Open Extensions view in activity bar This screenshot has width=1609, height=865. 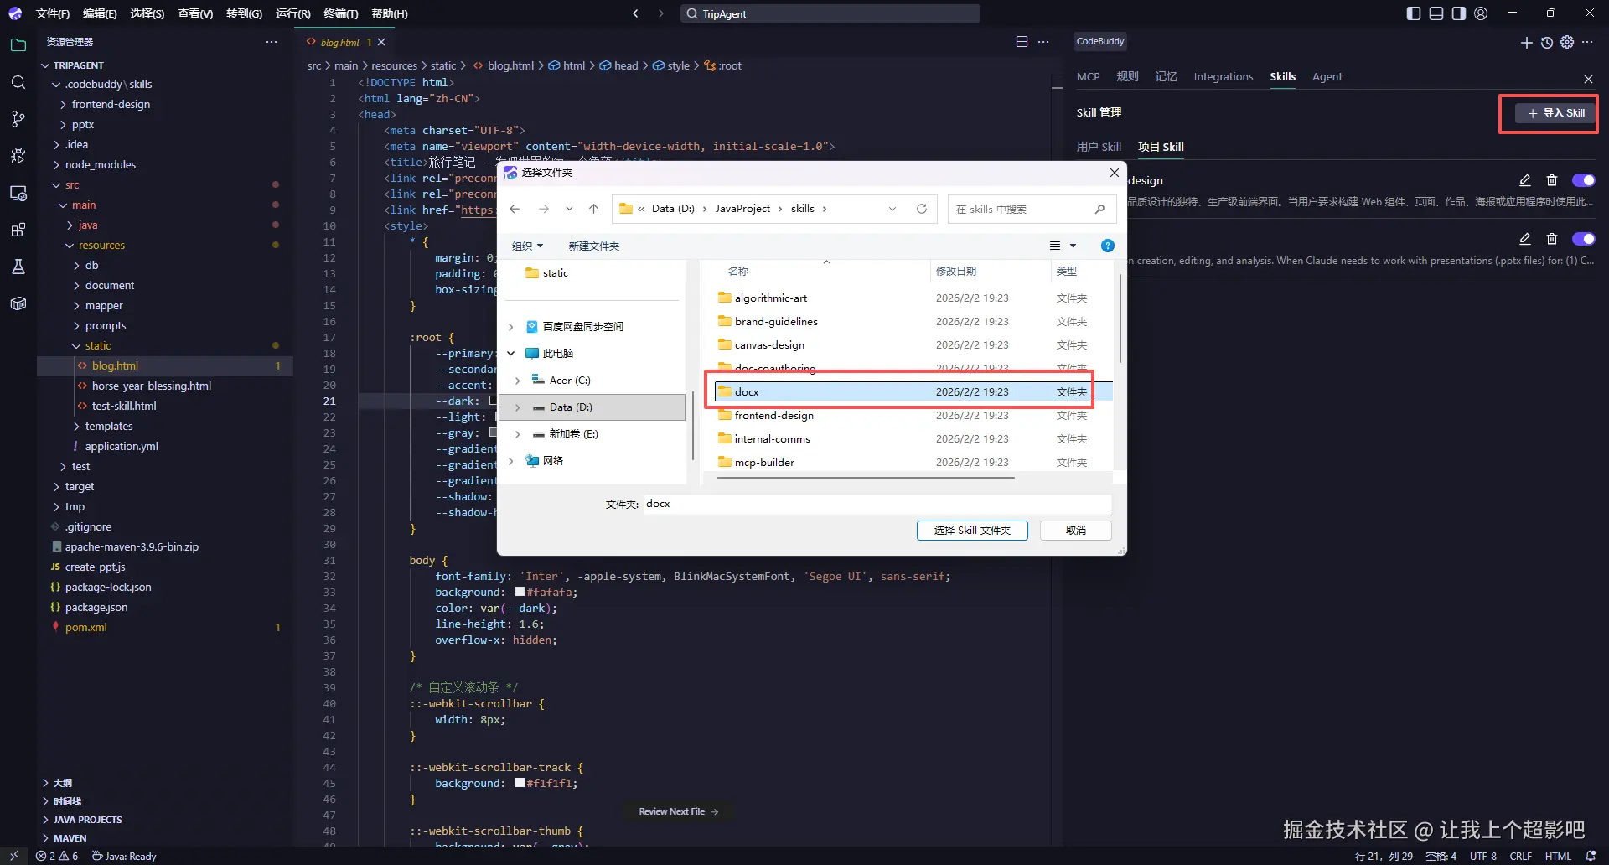click(18, 230)
